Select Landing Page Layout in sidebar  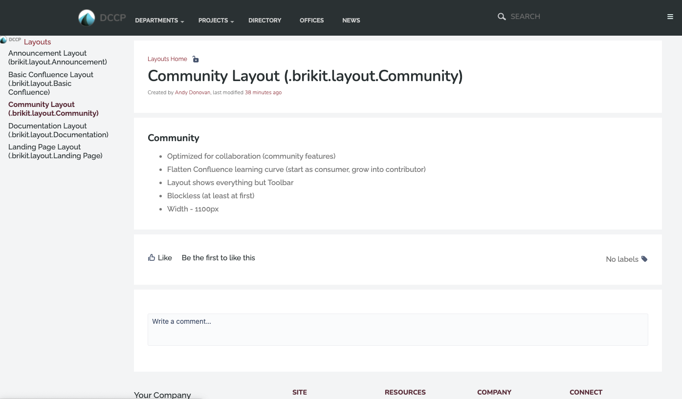pos(55,151)
